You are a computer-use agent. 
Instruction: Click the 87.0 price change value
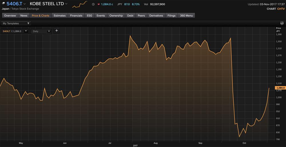click(x=127, y=4)
